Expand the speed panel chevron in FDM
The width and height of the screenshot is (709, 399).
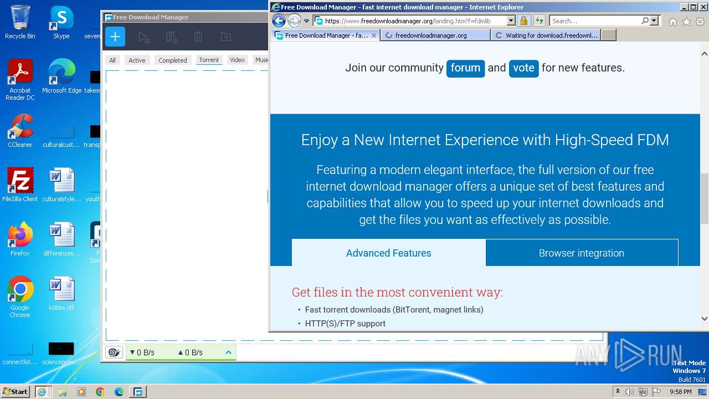click(x=228, y=352)
